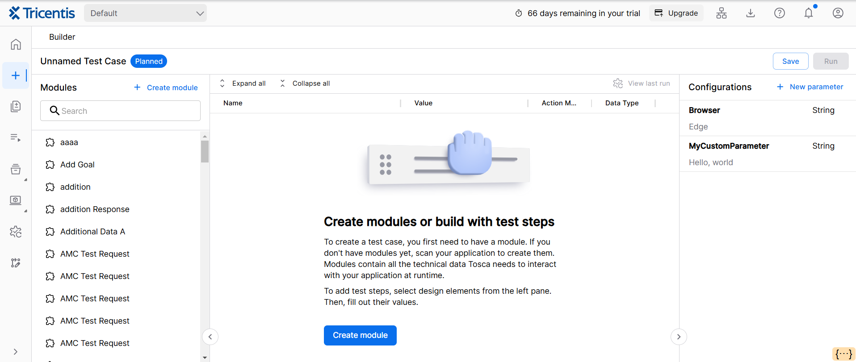Collapse the Modules pane with left arrow

coord(210,337)
